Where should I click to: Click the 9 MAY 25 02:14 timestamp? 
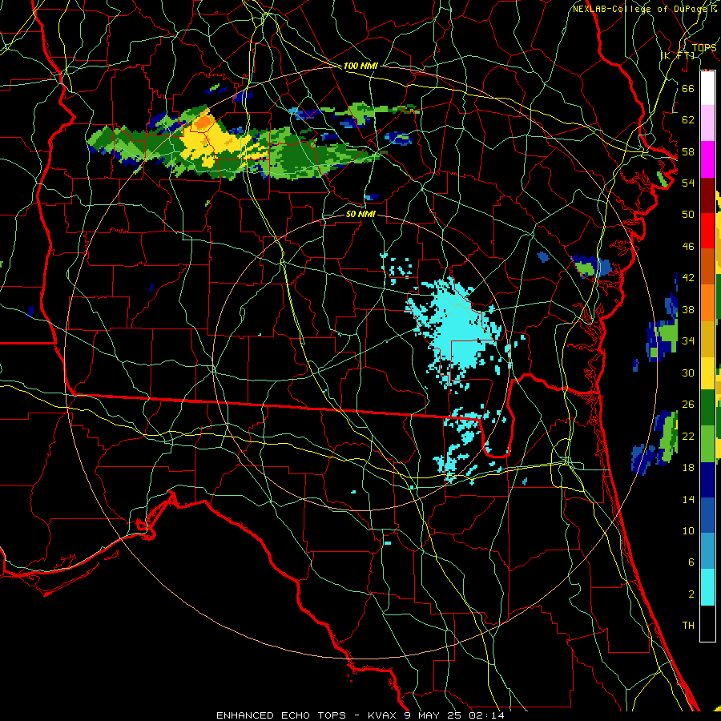pyautogui.click(x=454, y=715)
